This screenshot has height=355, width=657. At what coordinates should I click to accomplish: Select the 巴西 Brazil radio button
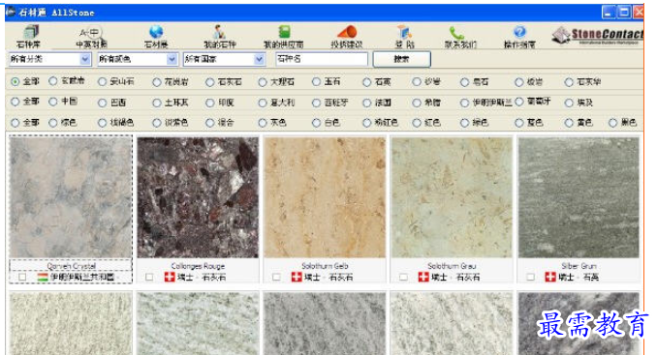pyautogui.click(x=103, y=103)
